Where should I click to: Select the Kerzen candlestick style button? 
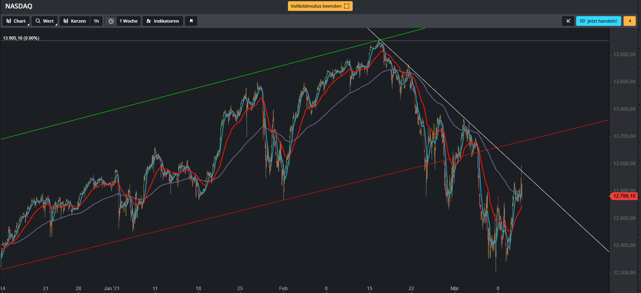[75, 21]
